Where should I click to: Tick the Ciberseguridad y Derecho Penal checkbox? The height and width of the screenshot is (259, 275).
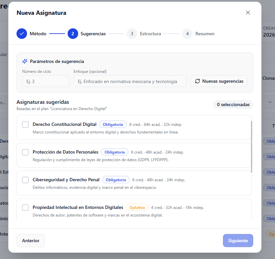(25, 180)
